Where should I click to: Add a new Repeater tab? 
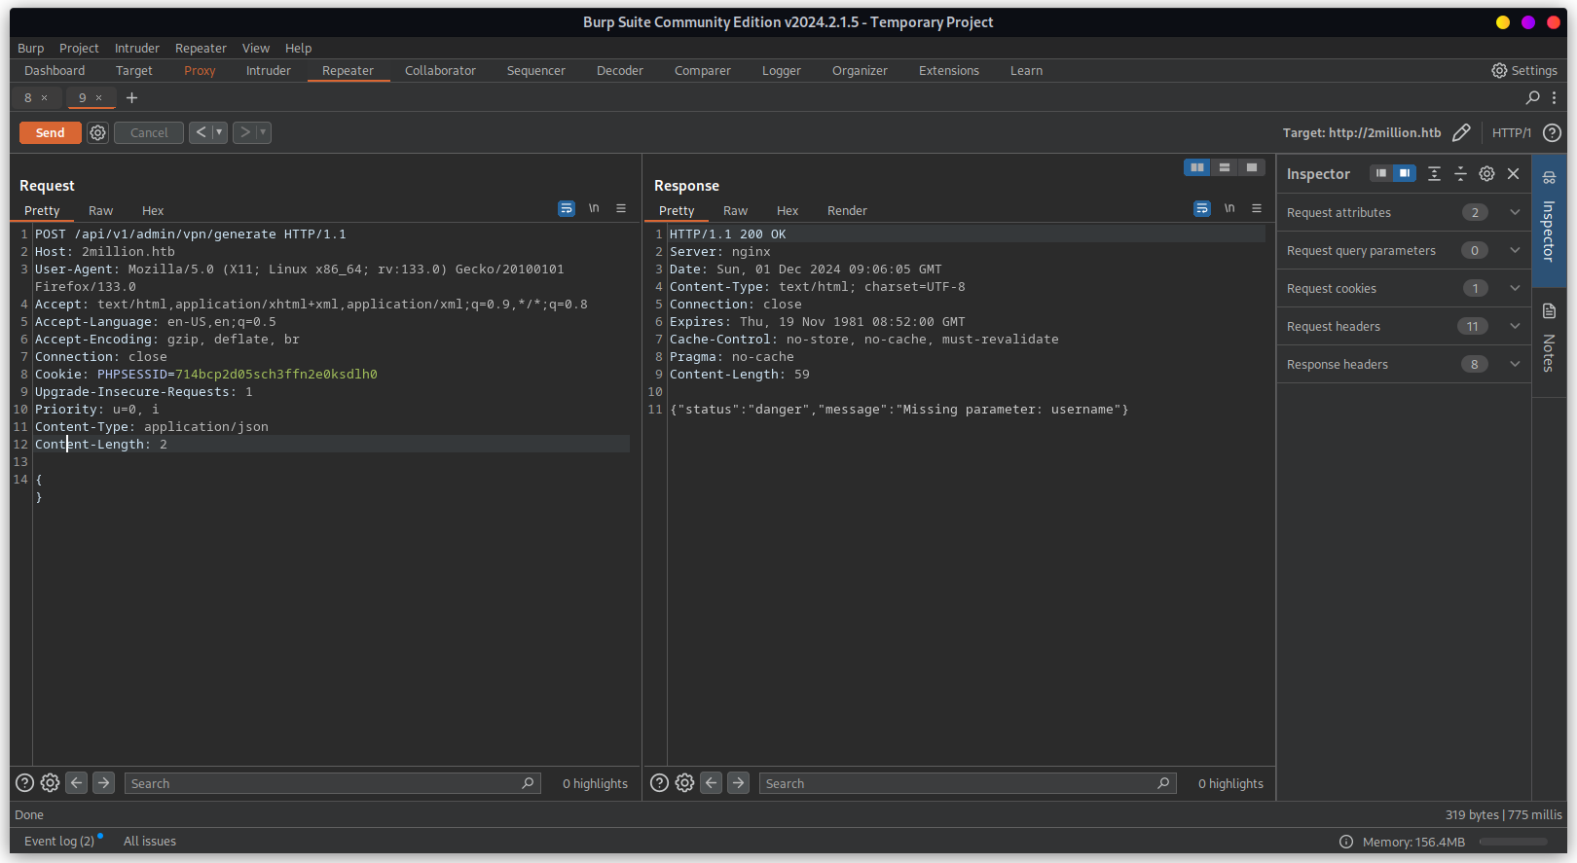pyautogui.click(x=131, y=97)
